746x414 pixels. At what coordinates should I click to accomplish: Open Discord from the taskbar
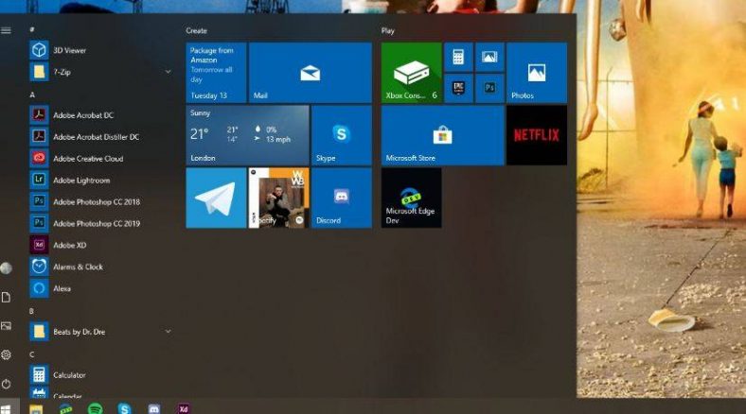154,408
